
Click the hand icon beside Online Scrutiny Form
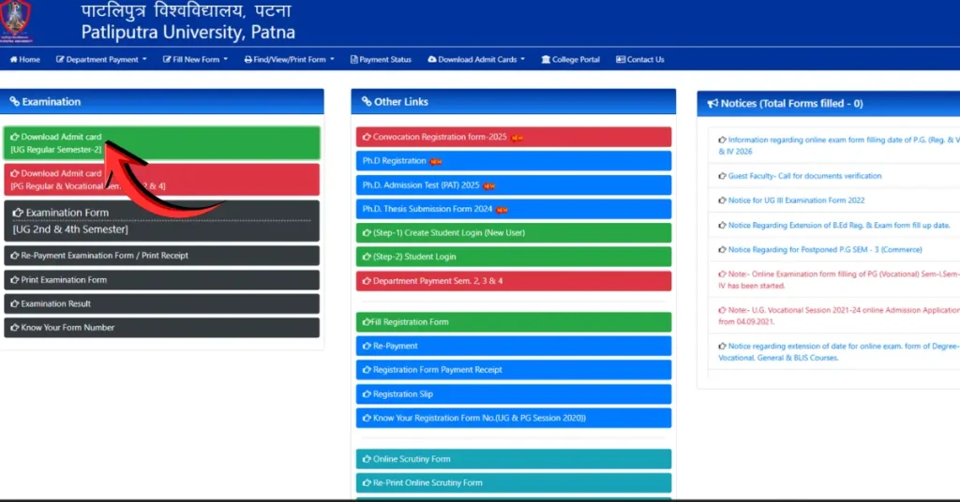click(x=367, y=459)
